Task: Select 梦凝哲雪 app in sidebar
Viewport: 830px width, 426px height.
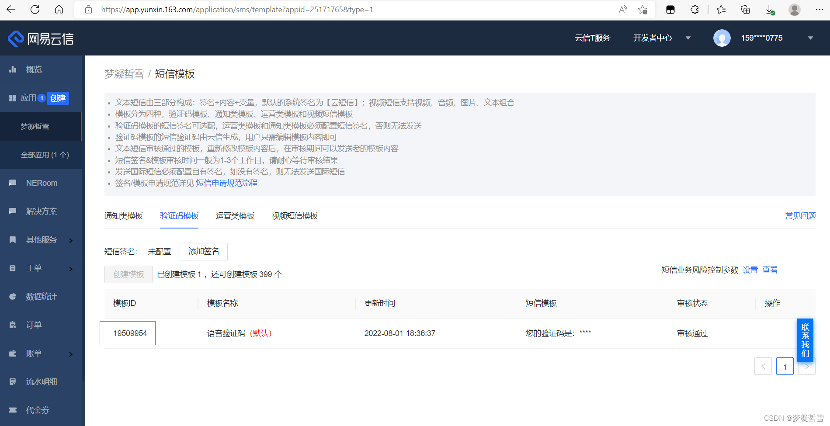Action: click(x=41, y=126)
